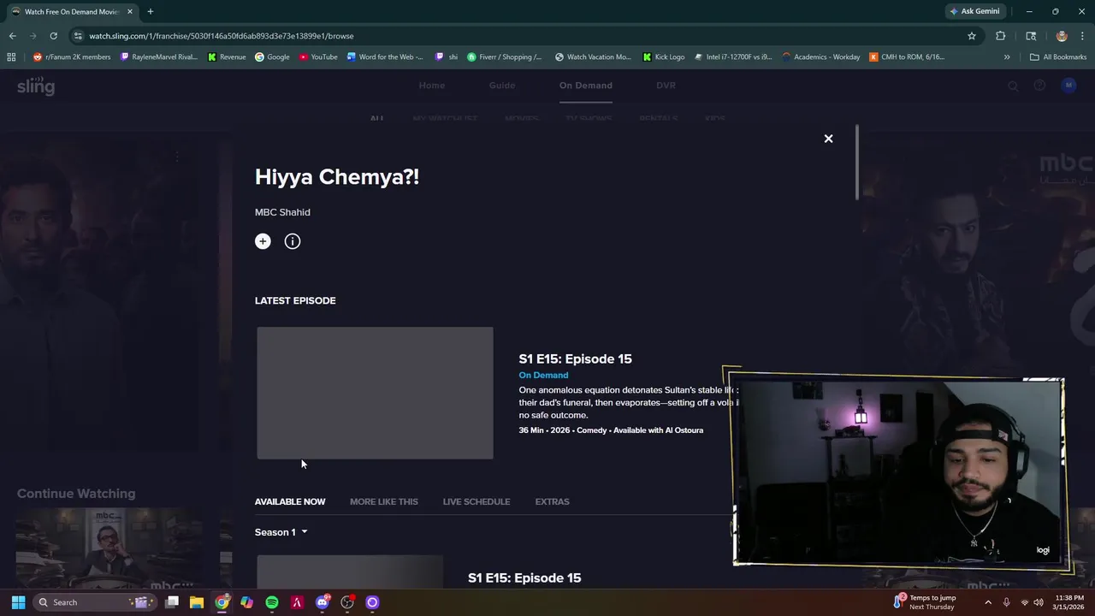Open Sling help question icon
Screen dimensions: 1095x616
click(x=1039, y=86)
